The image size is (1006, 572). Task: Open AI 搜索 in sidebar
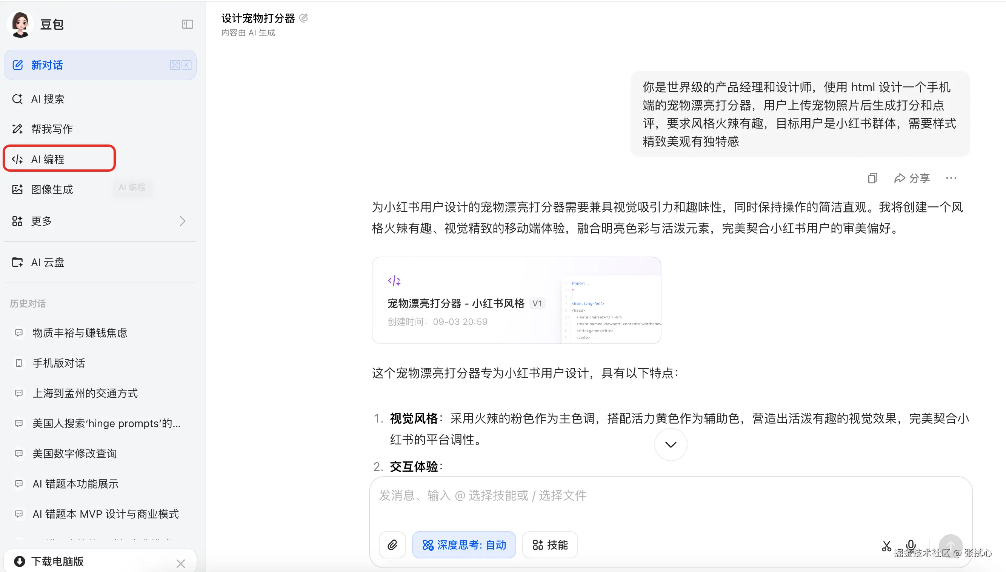point(47,99)
